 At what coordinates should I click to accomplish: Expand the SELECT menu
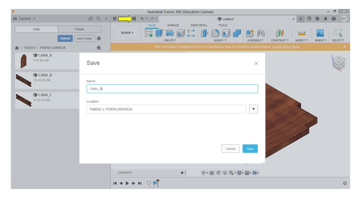click(x=338, y=40)
